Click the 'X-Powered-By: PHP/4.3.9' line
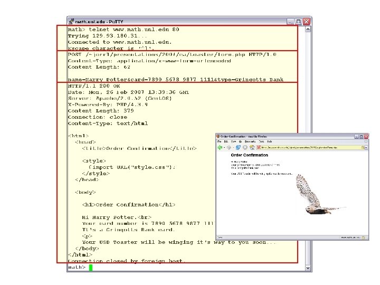The width and height of the screenshot is (380, 285). click(x=108, y=104)
